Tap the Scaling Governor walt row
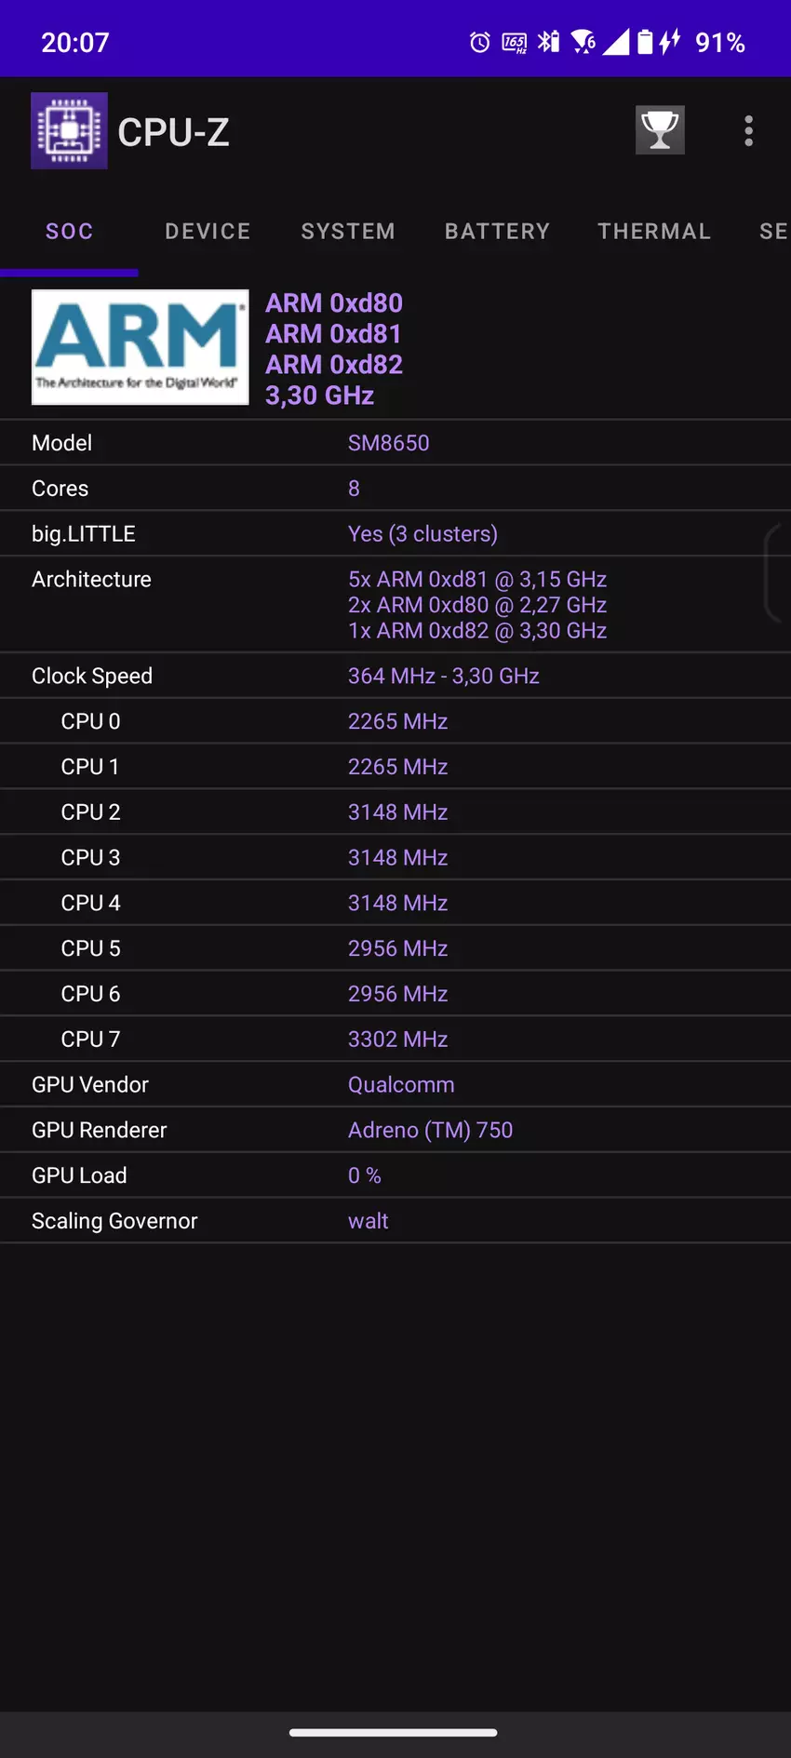 click(395, 1221)
